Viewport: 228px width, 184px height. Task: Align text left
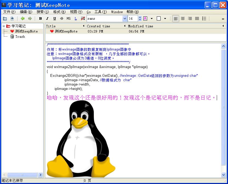176,19
